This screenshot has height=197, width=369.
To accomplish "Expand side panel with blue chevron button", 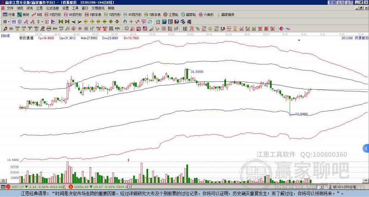I will pyautogui.click(x=366, y=148).
